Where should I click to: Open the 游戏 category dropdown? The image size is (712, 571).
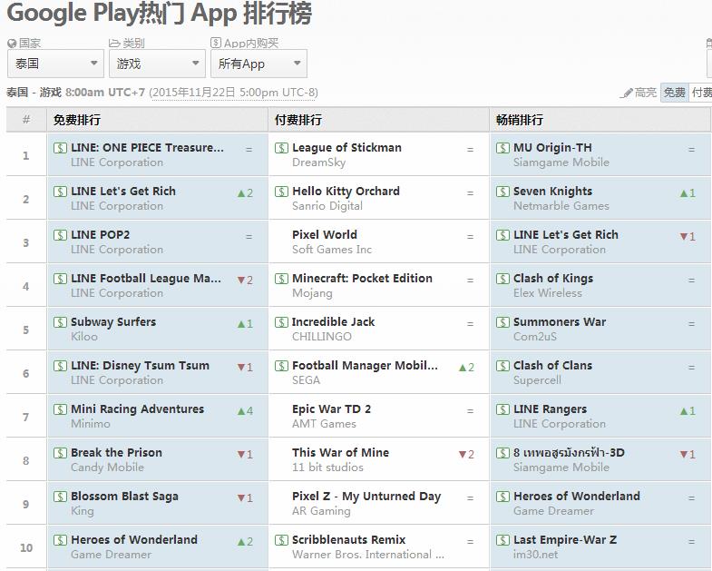(x=157, y=64)
